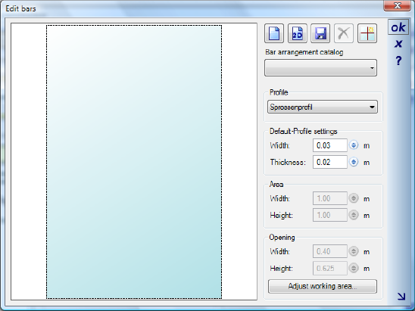Cancel dialog with the blue x button

click(398, 44)
